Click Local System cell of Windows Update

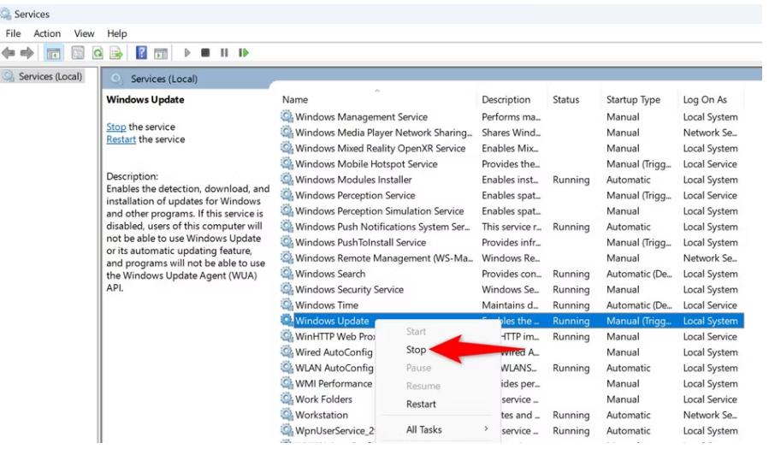(710, 321)
